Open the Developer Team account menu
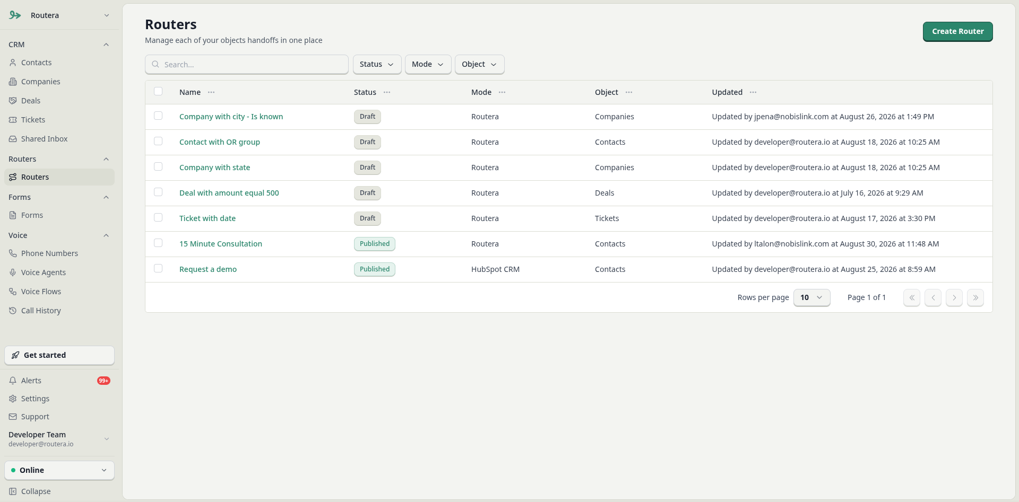The image size is (1019, 502). point(59,439)
